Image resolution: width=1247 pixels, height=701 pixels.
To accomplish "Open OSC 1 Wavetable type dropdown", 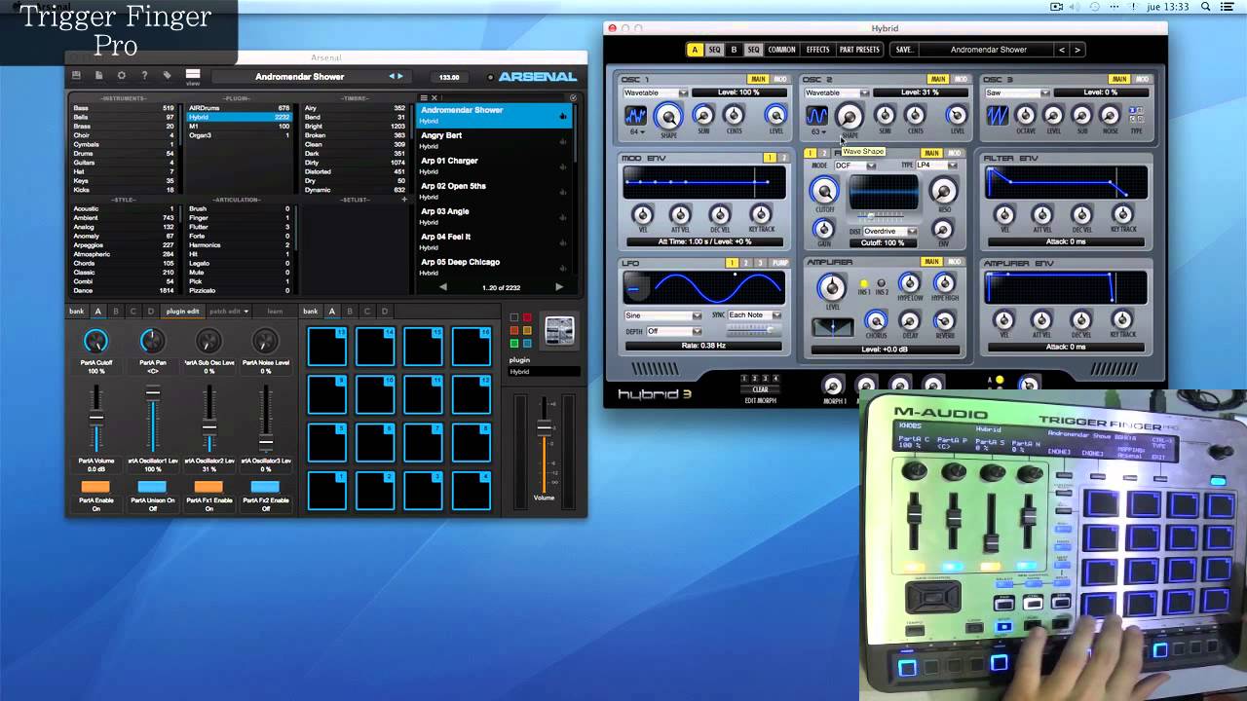I will point(656,92).
